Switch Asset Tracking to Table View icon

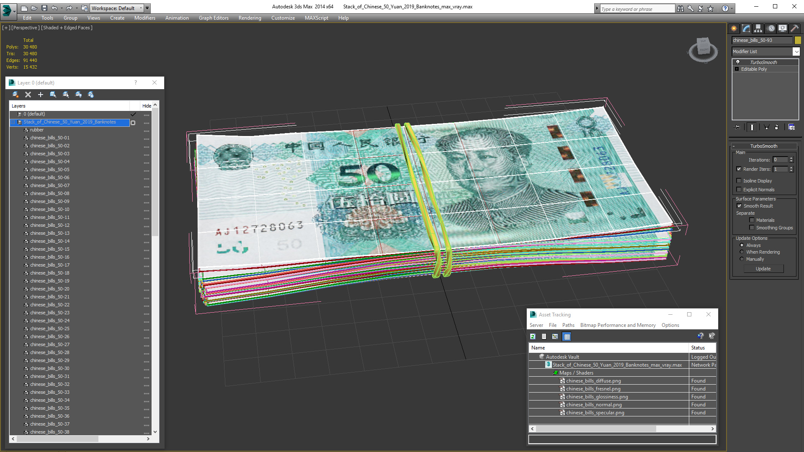point(567,336)
